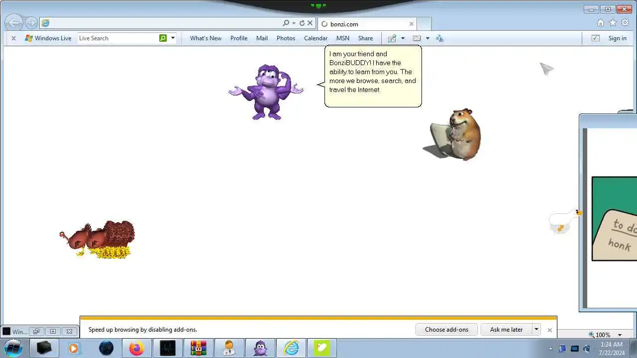Click the BonziBUDDY speech bubble text
Screen dimensions: 637x358
(x=373, y=72)
